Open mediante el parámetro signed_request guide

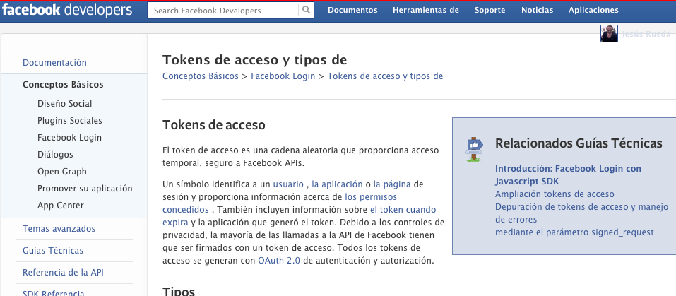(x=574, y=232)
